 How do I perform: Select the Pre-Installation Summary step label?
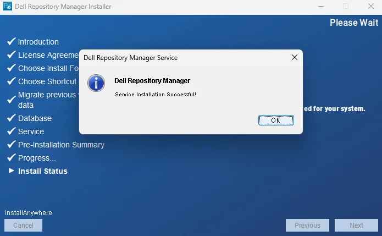[61, 145]
